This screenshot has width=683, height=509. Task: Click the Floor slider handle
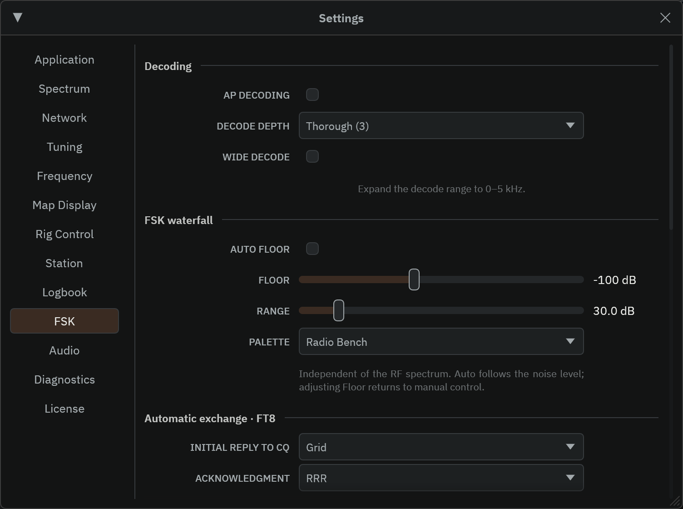point(414,279)
